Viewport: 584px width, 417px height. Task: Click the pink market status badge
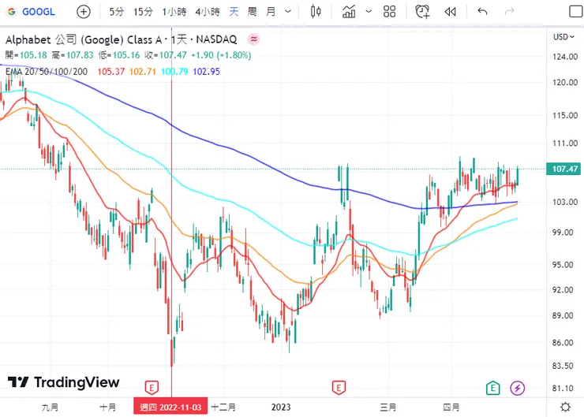(x=253, y=39)
